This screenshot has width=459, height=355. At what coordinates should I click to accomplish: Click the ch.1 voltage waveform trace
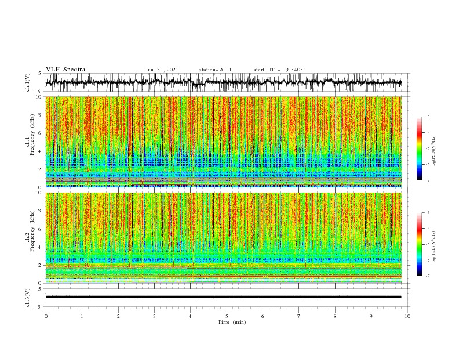point(223,82)
